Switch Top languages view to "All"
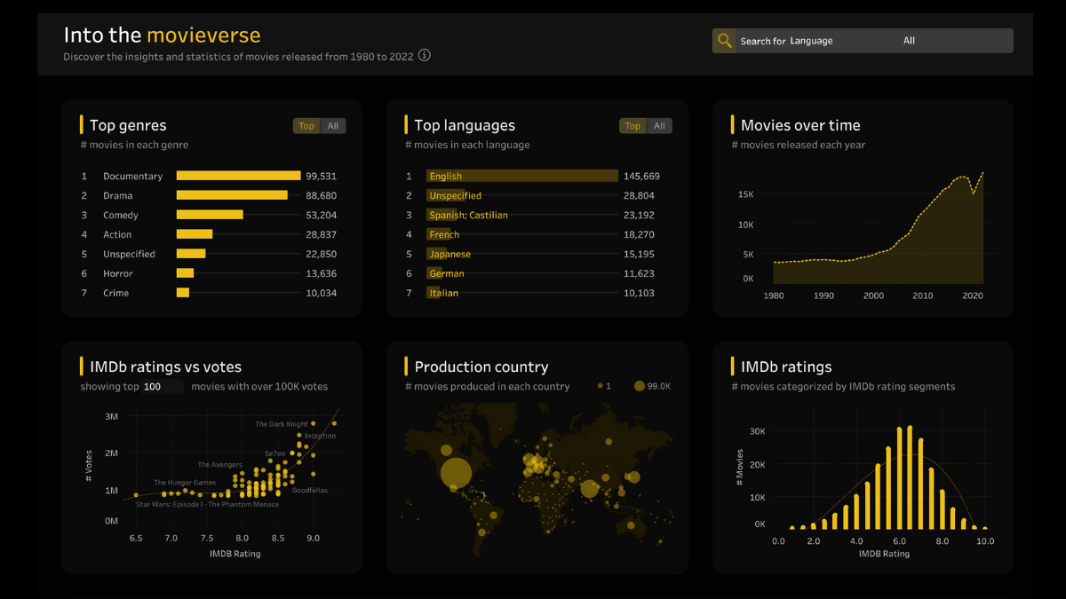The width and height of the screenshot is (1066, 599). (660, 125)
